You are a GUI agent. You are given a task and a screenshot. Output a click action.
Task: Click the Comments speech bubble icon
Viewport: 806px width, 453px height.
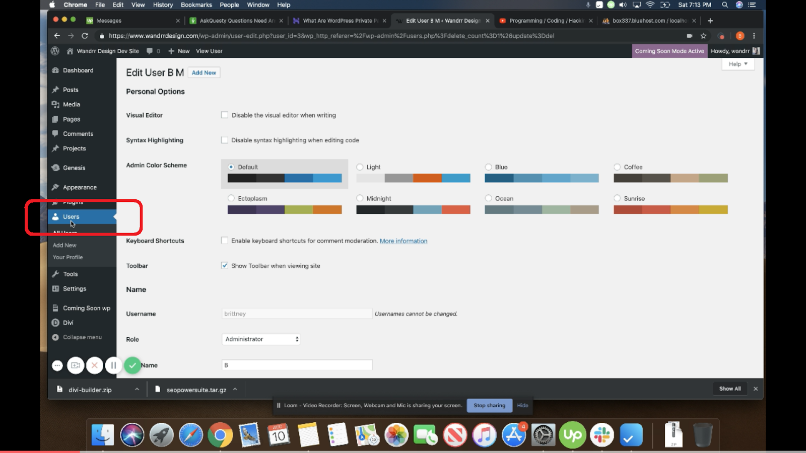click(x=55, y=133)
